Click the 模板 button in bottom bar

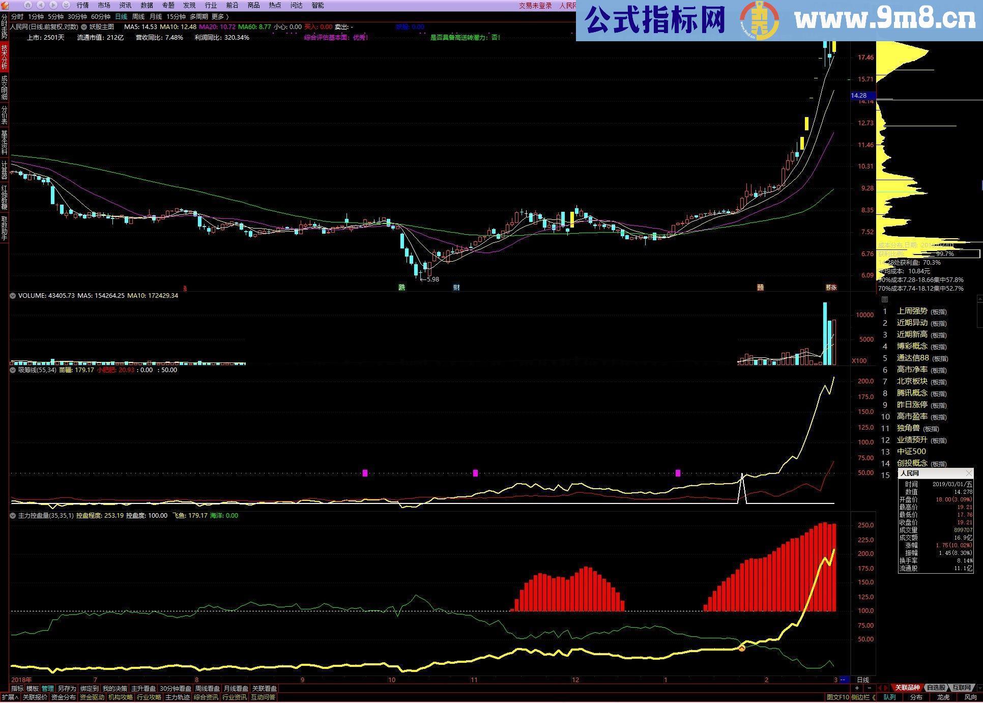click(32, 689)
